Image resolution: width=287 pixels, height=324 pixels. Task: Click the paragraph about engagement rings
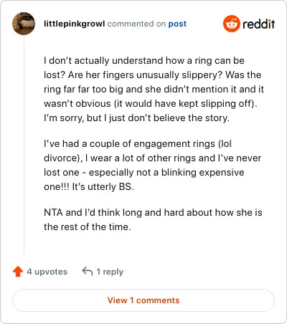click(x=152, y=165)
